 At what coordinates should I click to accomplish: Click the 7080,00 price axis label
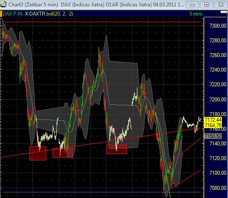click(218, 188)
